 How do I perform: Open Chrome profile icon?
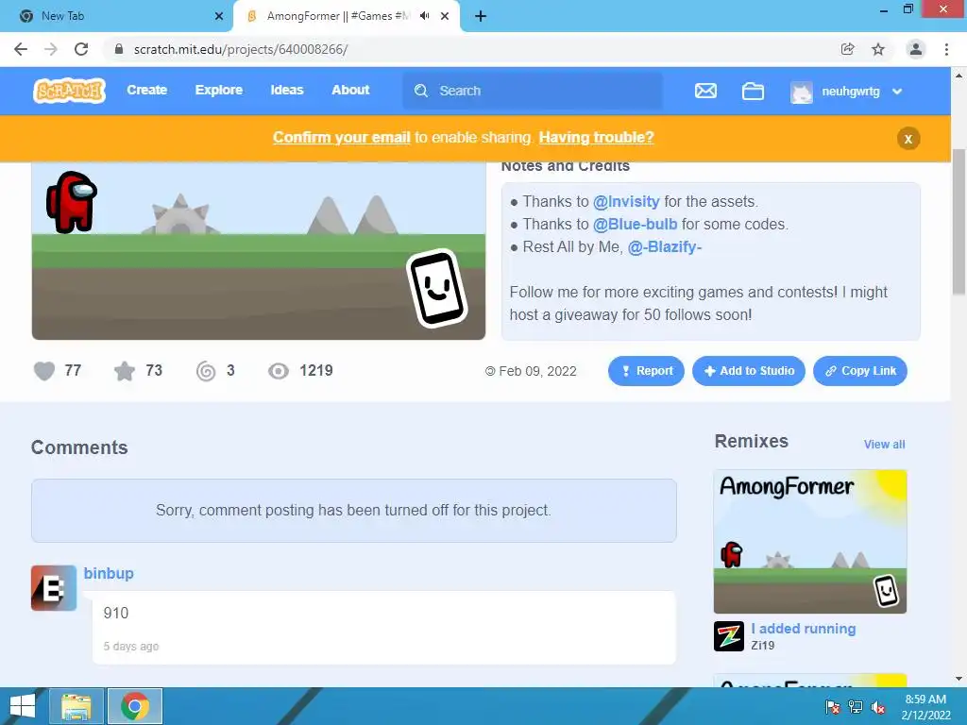[916, 49]
